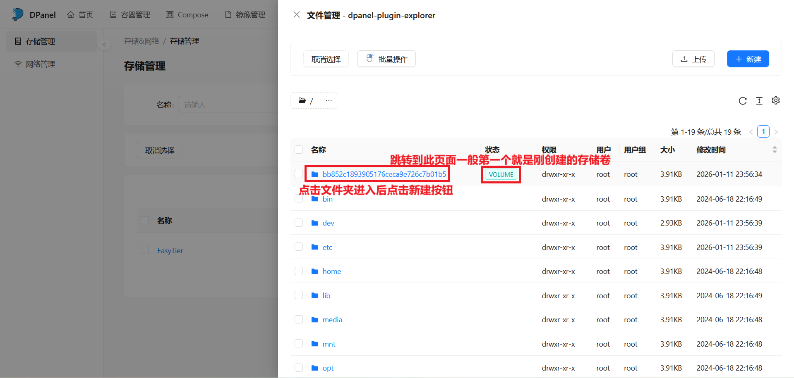Select the checkbox for the volume folder row
Image resolution: width=794 pixels, height=378 pixels.
tap(299, 174)
